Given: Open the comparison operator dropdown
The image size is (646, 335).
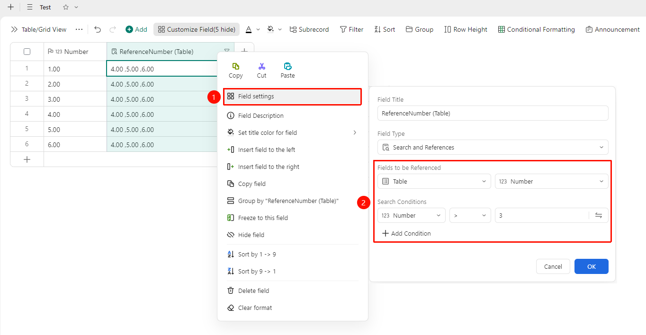Looking at the screenshot, I should point(470,215).
